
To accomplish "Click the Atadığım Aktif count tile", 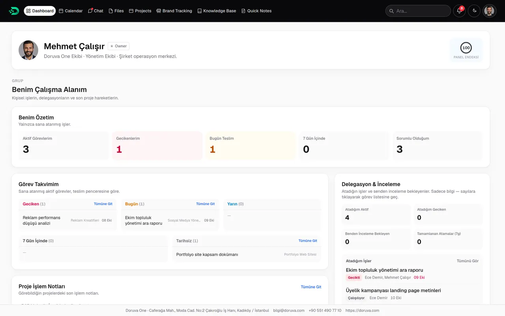I will pos(376,214).
